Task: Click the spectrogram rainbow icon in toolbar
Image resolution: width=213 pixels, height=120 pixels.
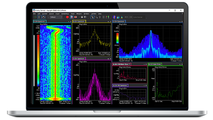Action: [x=114, y=17]
